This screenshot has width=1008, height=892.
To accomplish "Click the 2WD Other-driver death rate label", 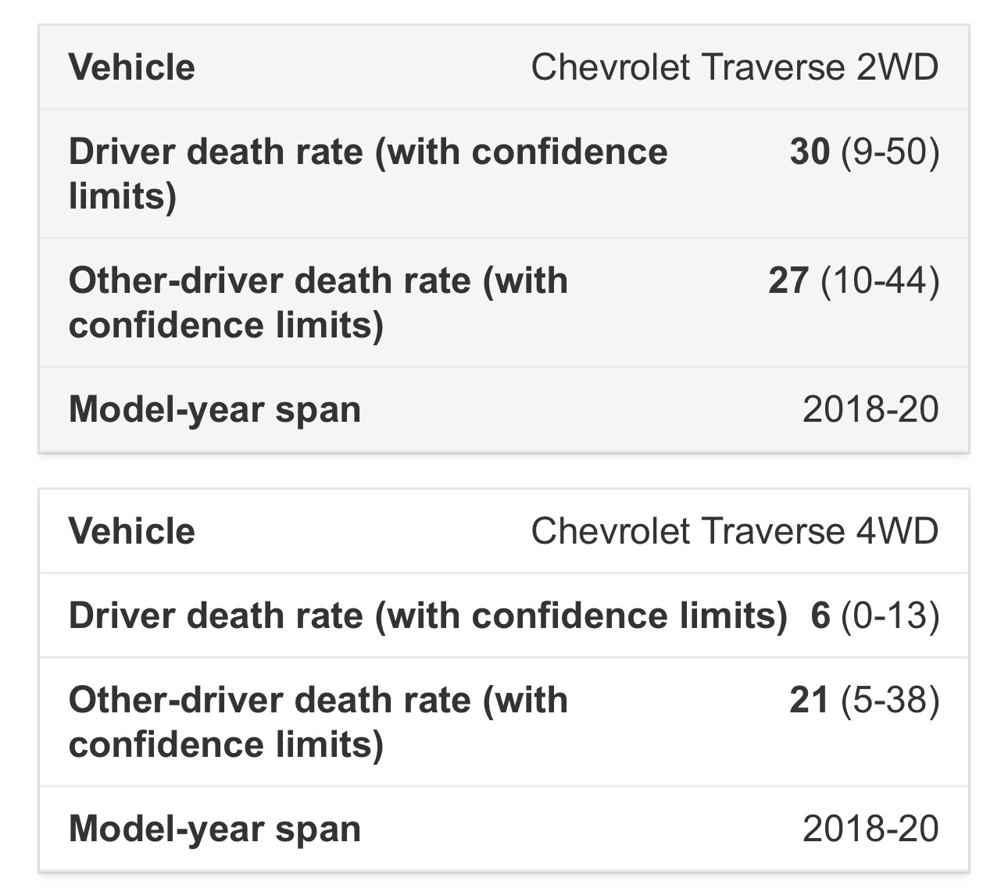I will tap(318, 302).
